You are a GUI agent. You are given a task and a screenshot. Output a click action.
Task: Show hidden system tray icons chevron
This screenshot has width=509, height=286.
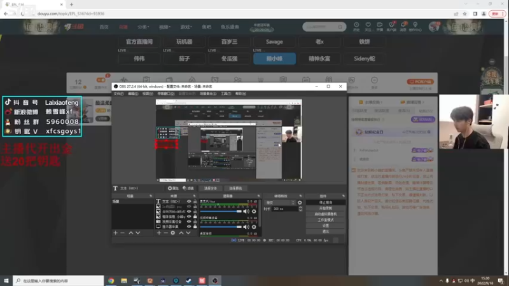tap(441, 281)
